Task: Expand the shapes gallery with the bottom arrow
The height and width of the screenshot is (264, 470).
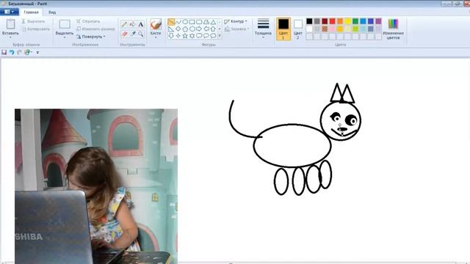Action: [x=220, y=36]
